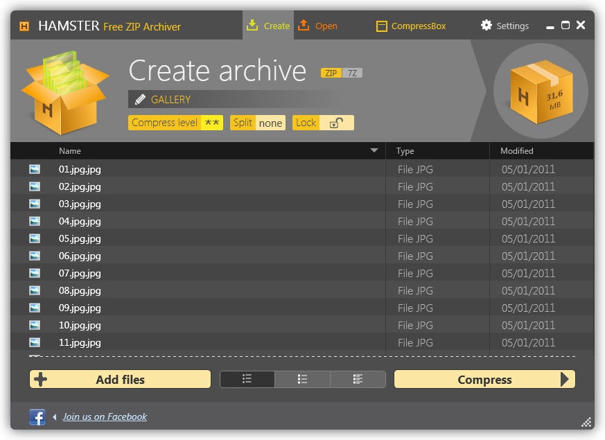Click image icon of 04.jpg.jpg

click(x=35, y=221)
